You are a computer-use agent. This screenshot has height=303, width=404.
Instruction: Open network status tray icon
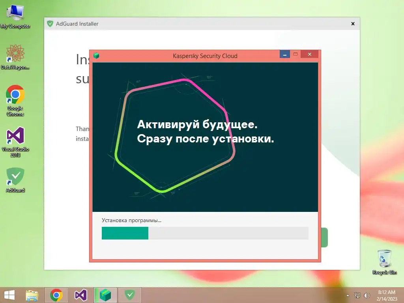pyautogui.click(x=357, y=295)
